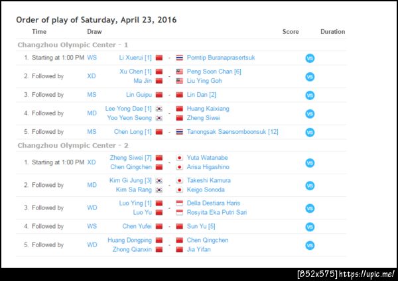Viewport: 398px width, 281px height.
Task: Click VS icon for Kim Gi Jung's match
Action: point(309,185)
